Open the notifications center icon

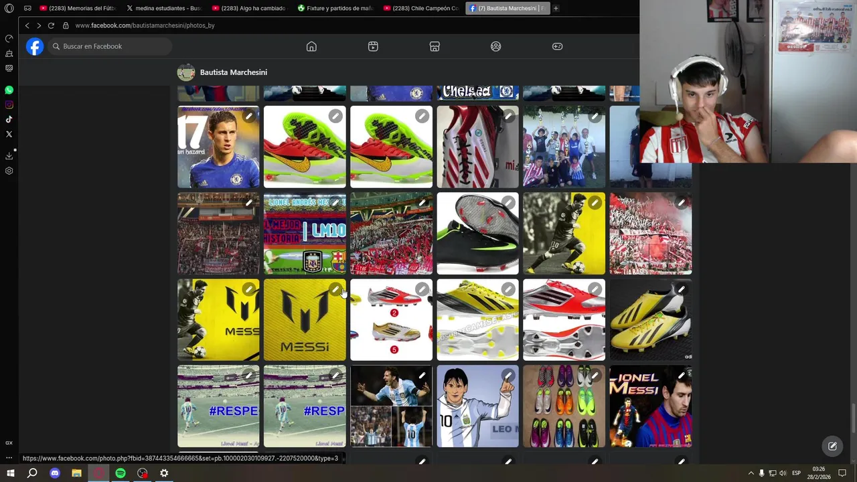[x=842, y=473]
